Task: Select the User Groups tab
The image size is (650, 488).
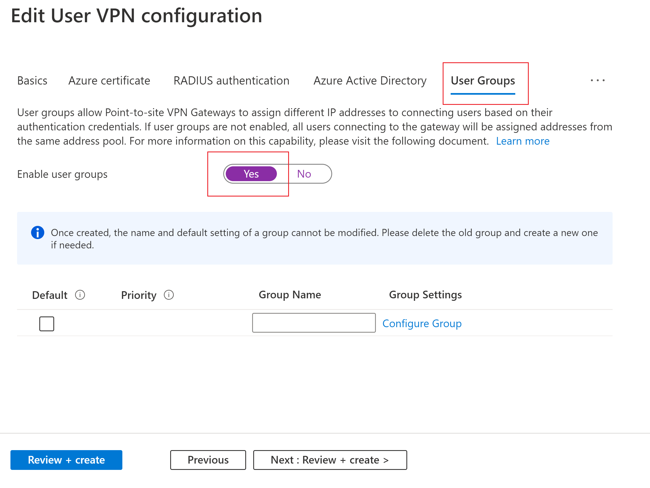Action: click(483, 81)
